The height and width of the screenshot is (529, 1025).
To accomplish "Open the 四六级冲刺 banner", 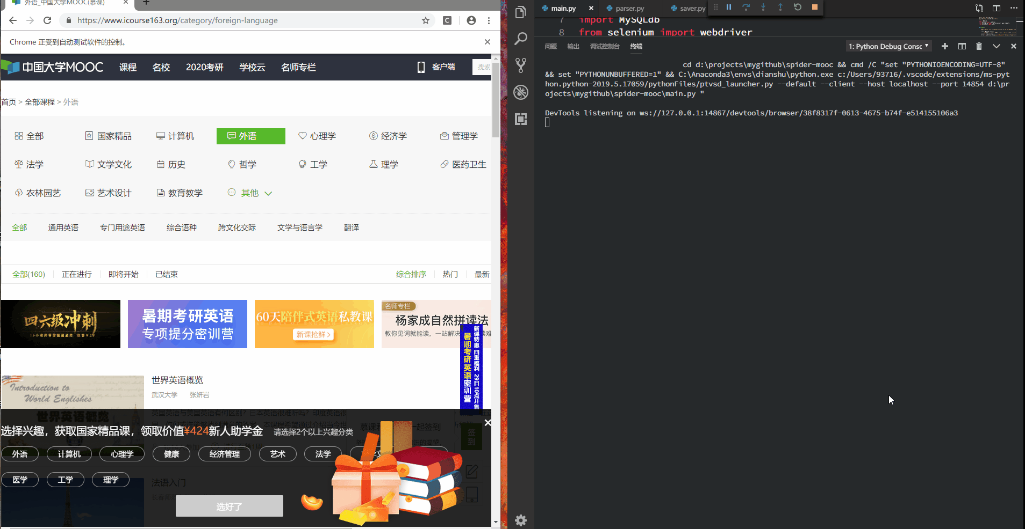I will click(x=61, y=324).
